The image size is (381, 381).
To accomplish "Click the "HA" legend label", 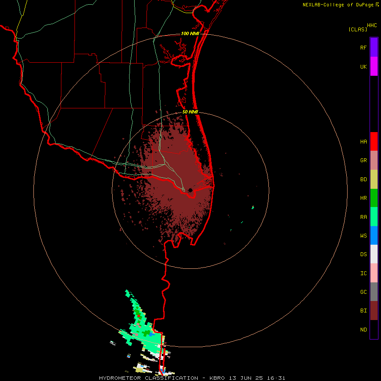I will pyautogui.click(x=363, y=141).
